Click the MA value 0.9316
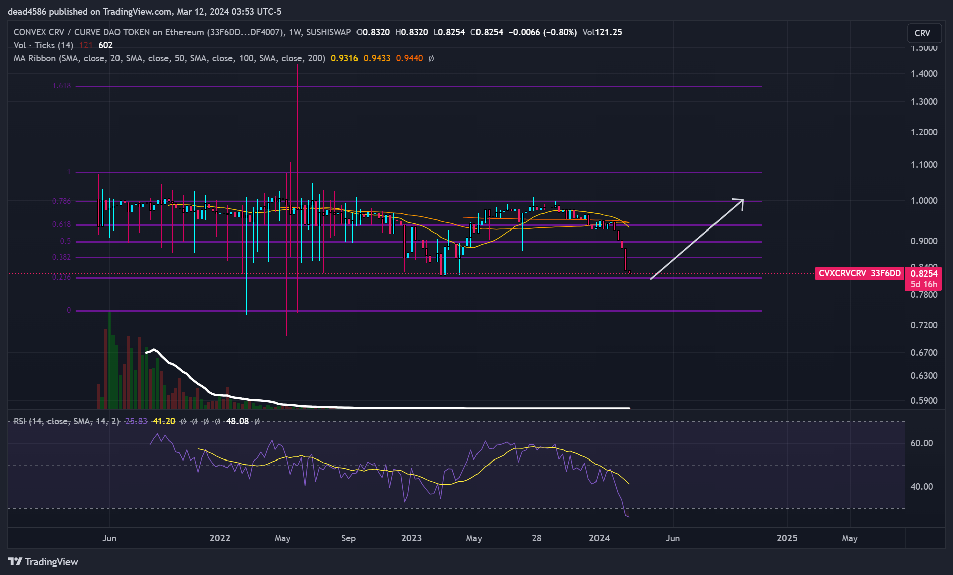This screenshot has width=953, height=575. (344, 58)
